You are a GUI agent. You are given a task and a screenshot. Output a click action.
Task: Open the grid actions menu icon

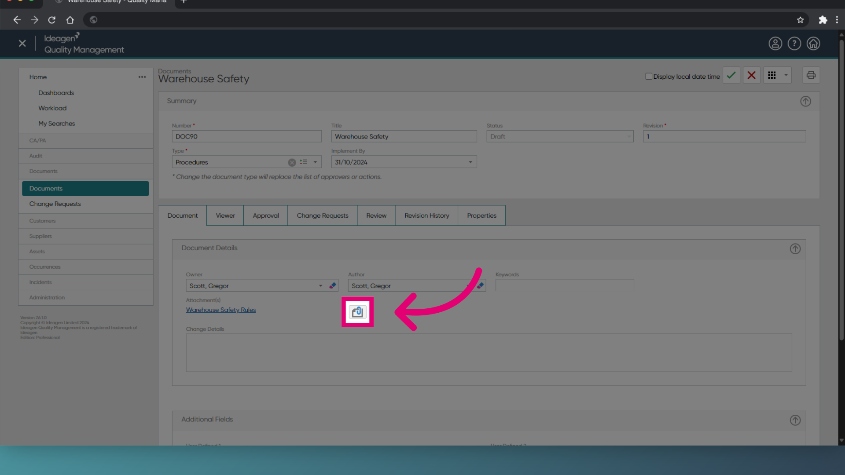772,75
